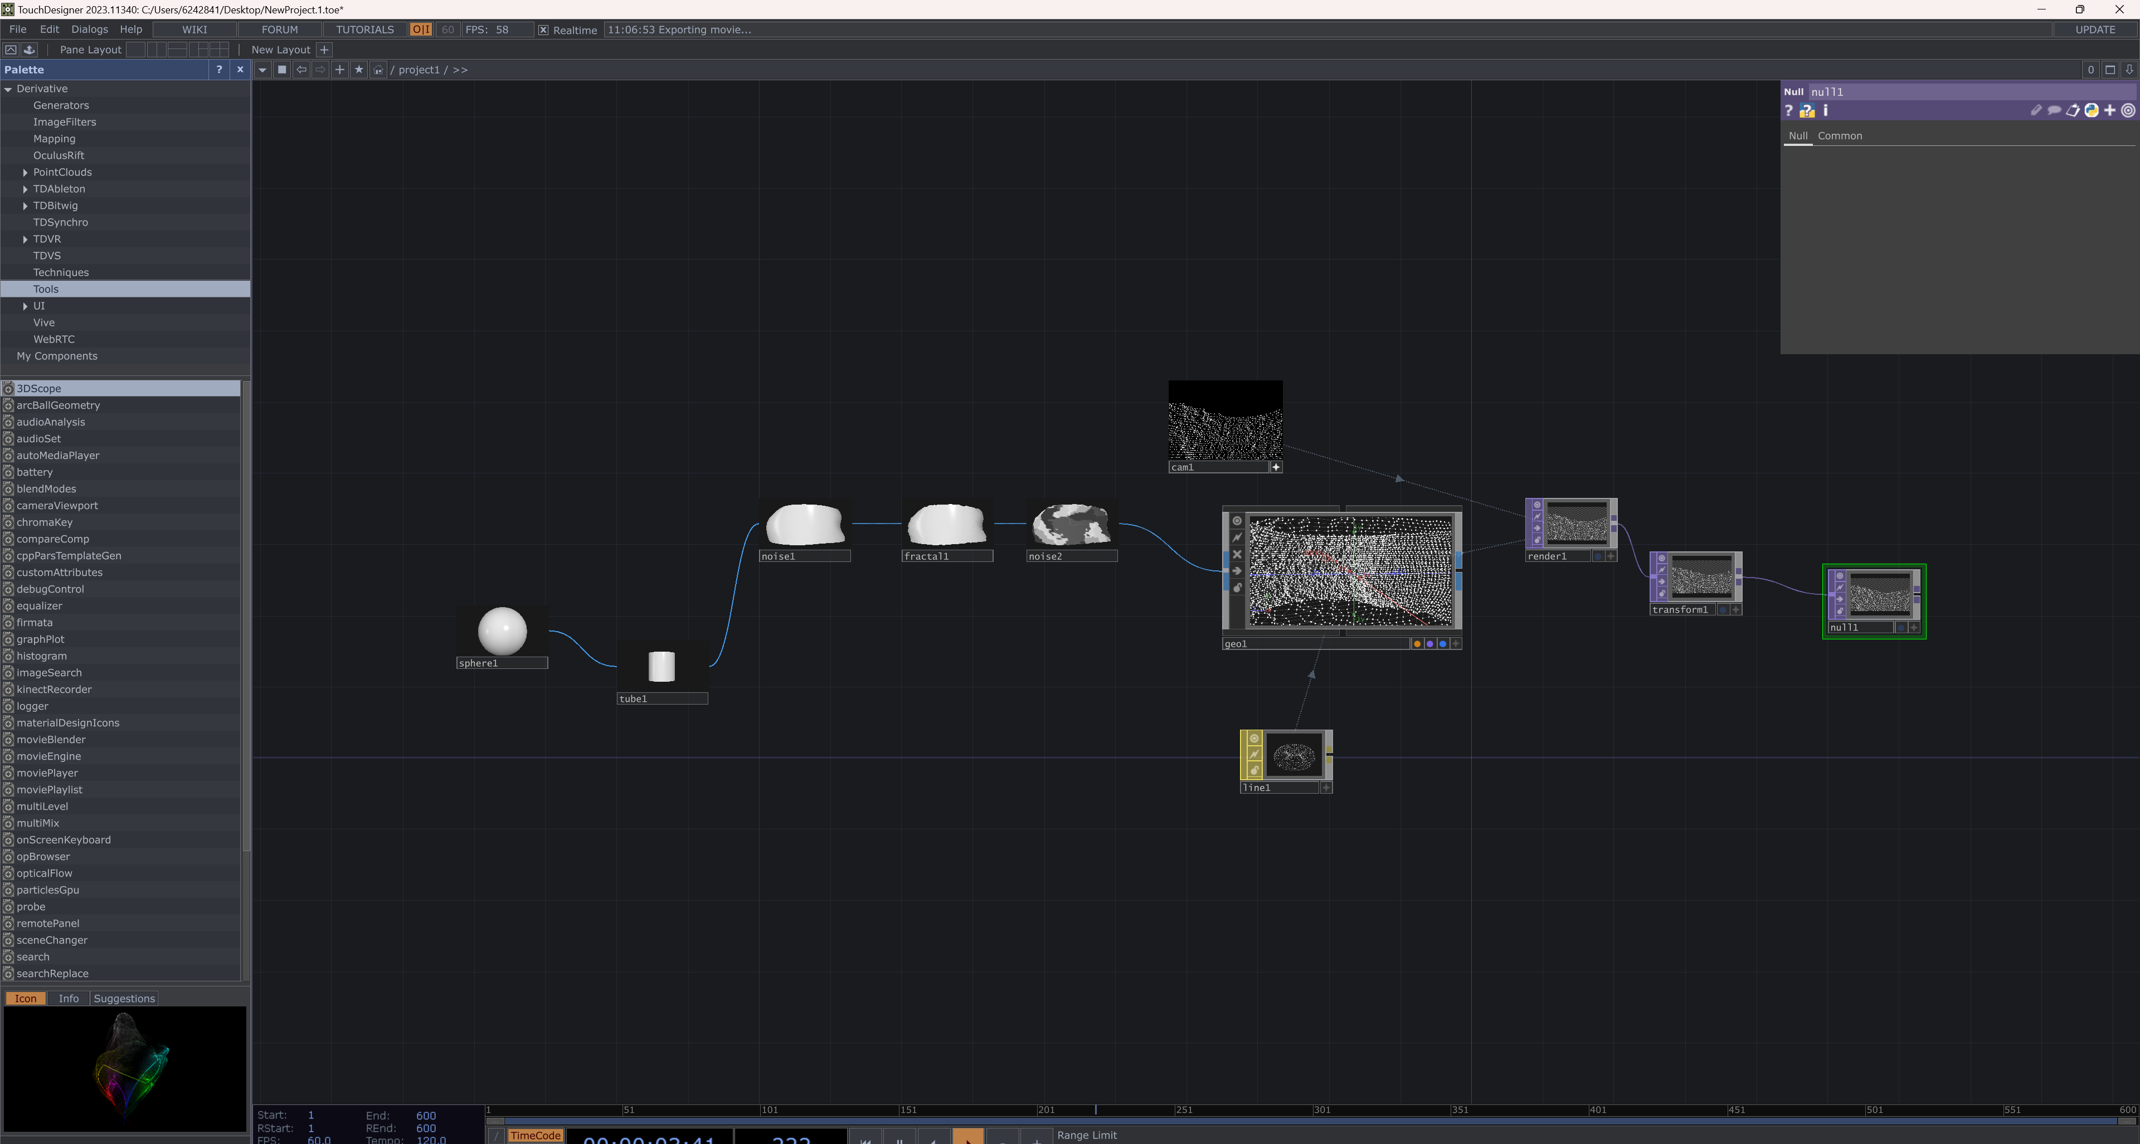This screenshot has height=1144, width=2140.
Task: Click the operator info 'i' icon
Action: tap(1825, 110)
